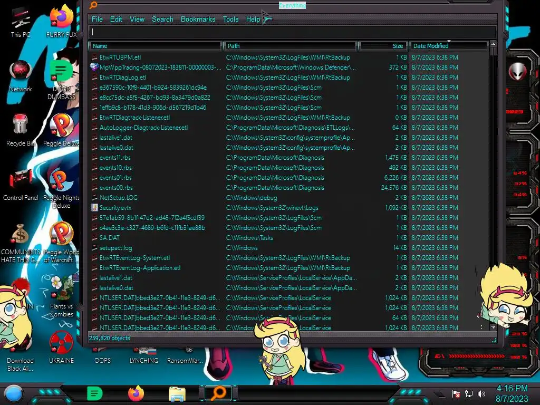
Task: Click the Security.evtx file icon
Action: click(x=94, y=208)
